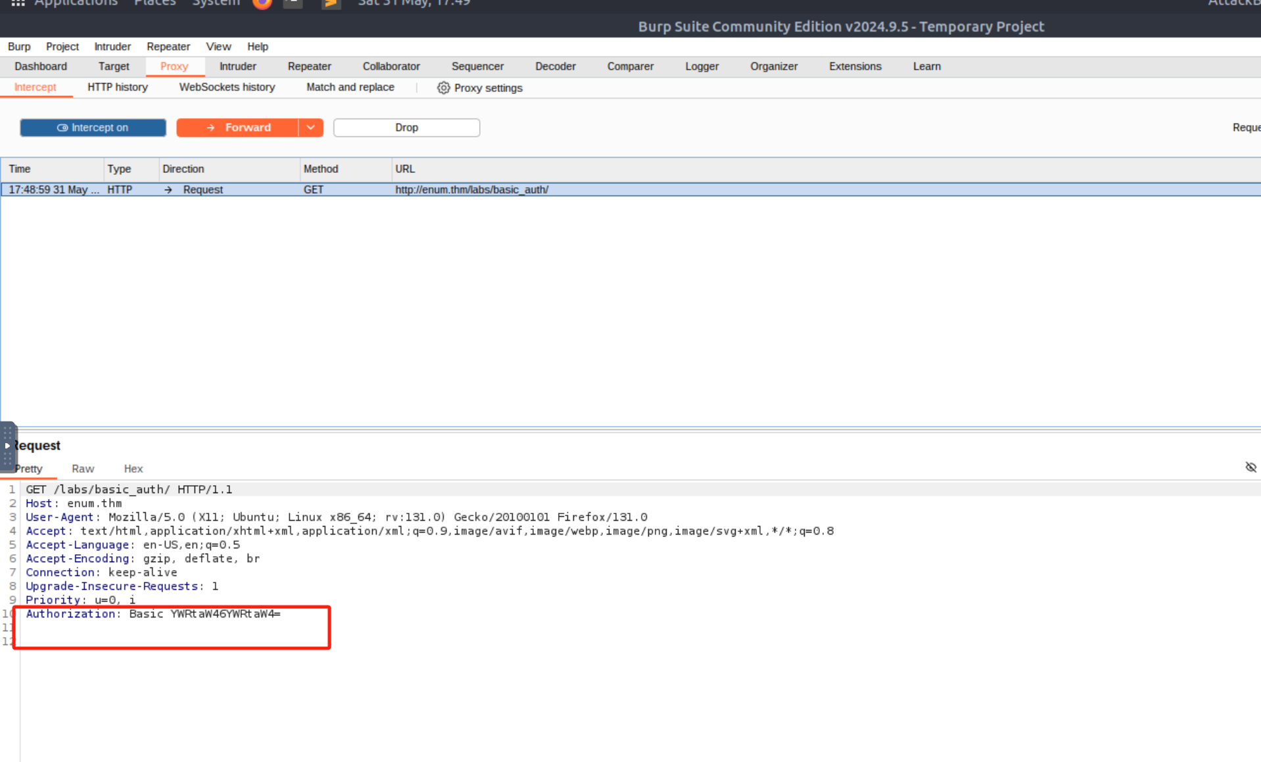
Task: Open the View menu
Action: [x=218, y=47]
